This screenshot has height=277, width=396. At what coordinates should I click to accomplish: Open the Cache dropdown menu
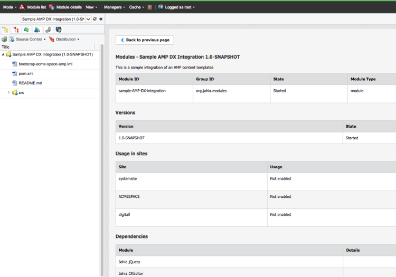(x=137, y=7)
